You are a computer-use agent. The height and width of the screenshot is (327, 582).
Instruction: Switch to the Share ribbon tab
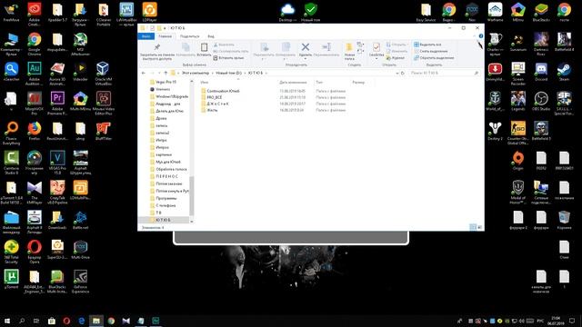coord(190,36)
